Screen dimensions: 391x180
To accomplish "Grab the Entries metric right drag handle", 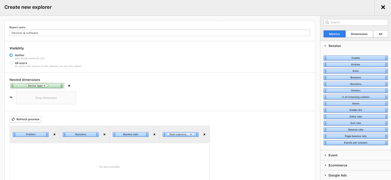I will click(x=386, y=64).
